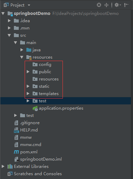Select the .gitignore file name
This screenshot has height=179, width=133.
coord(30,123)
